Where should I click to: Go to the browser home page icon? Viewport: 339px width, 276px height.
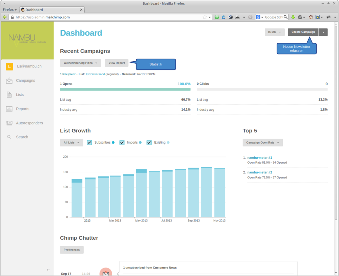[x=311, y=17]
